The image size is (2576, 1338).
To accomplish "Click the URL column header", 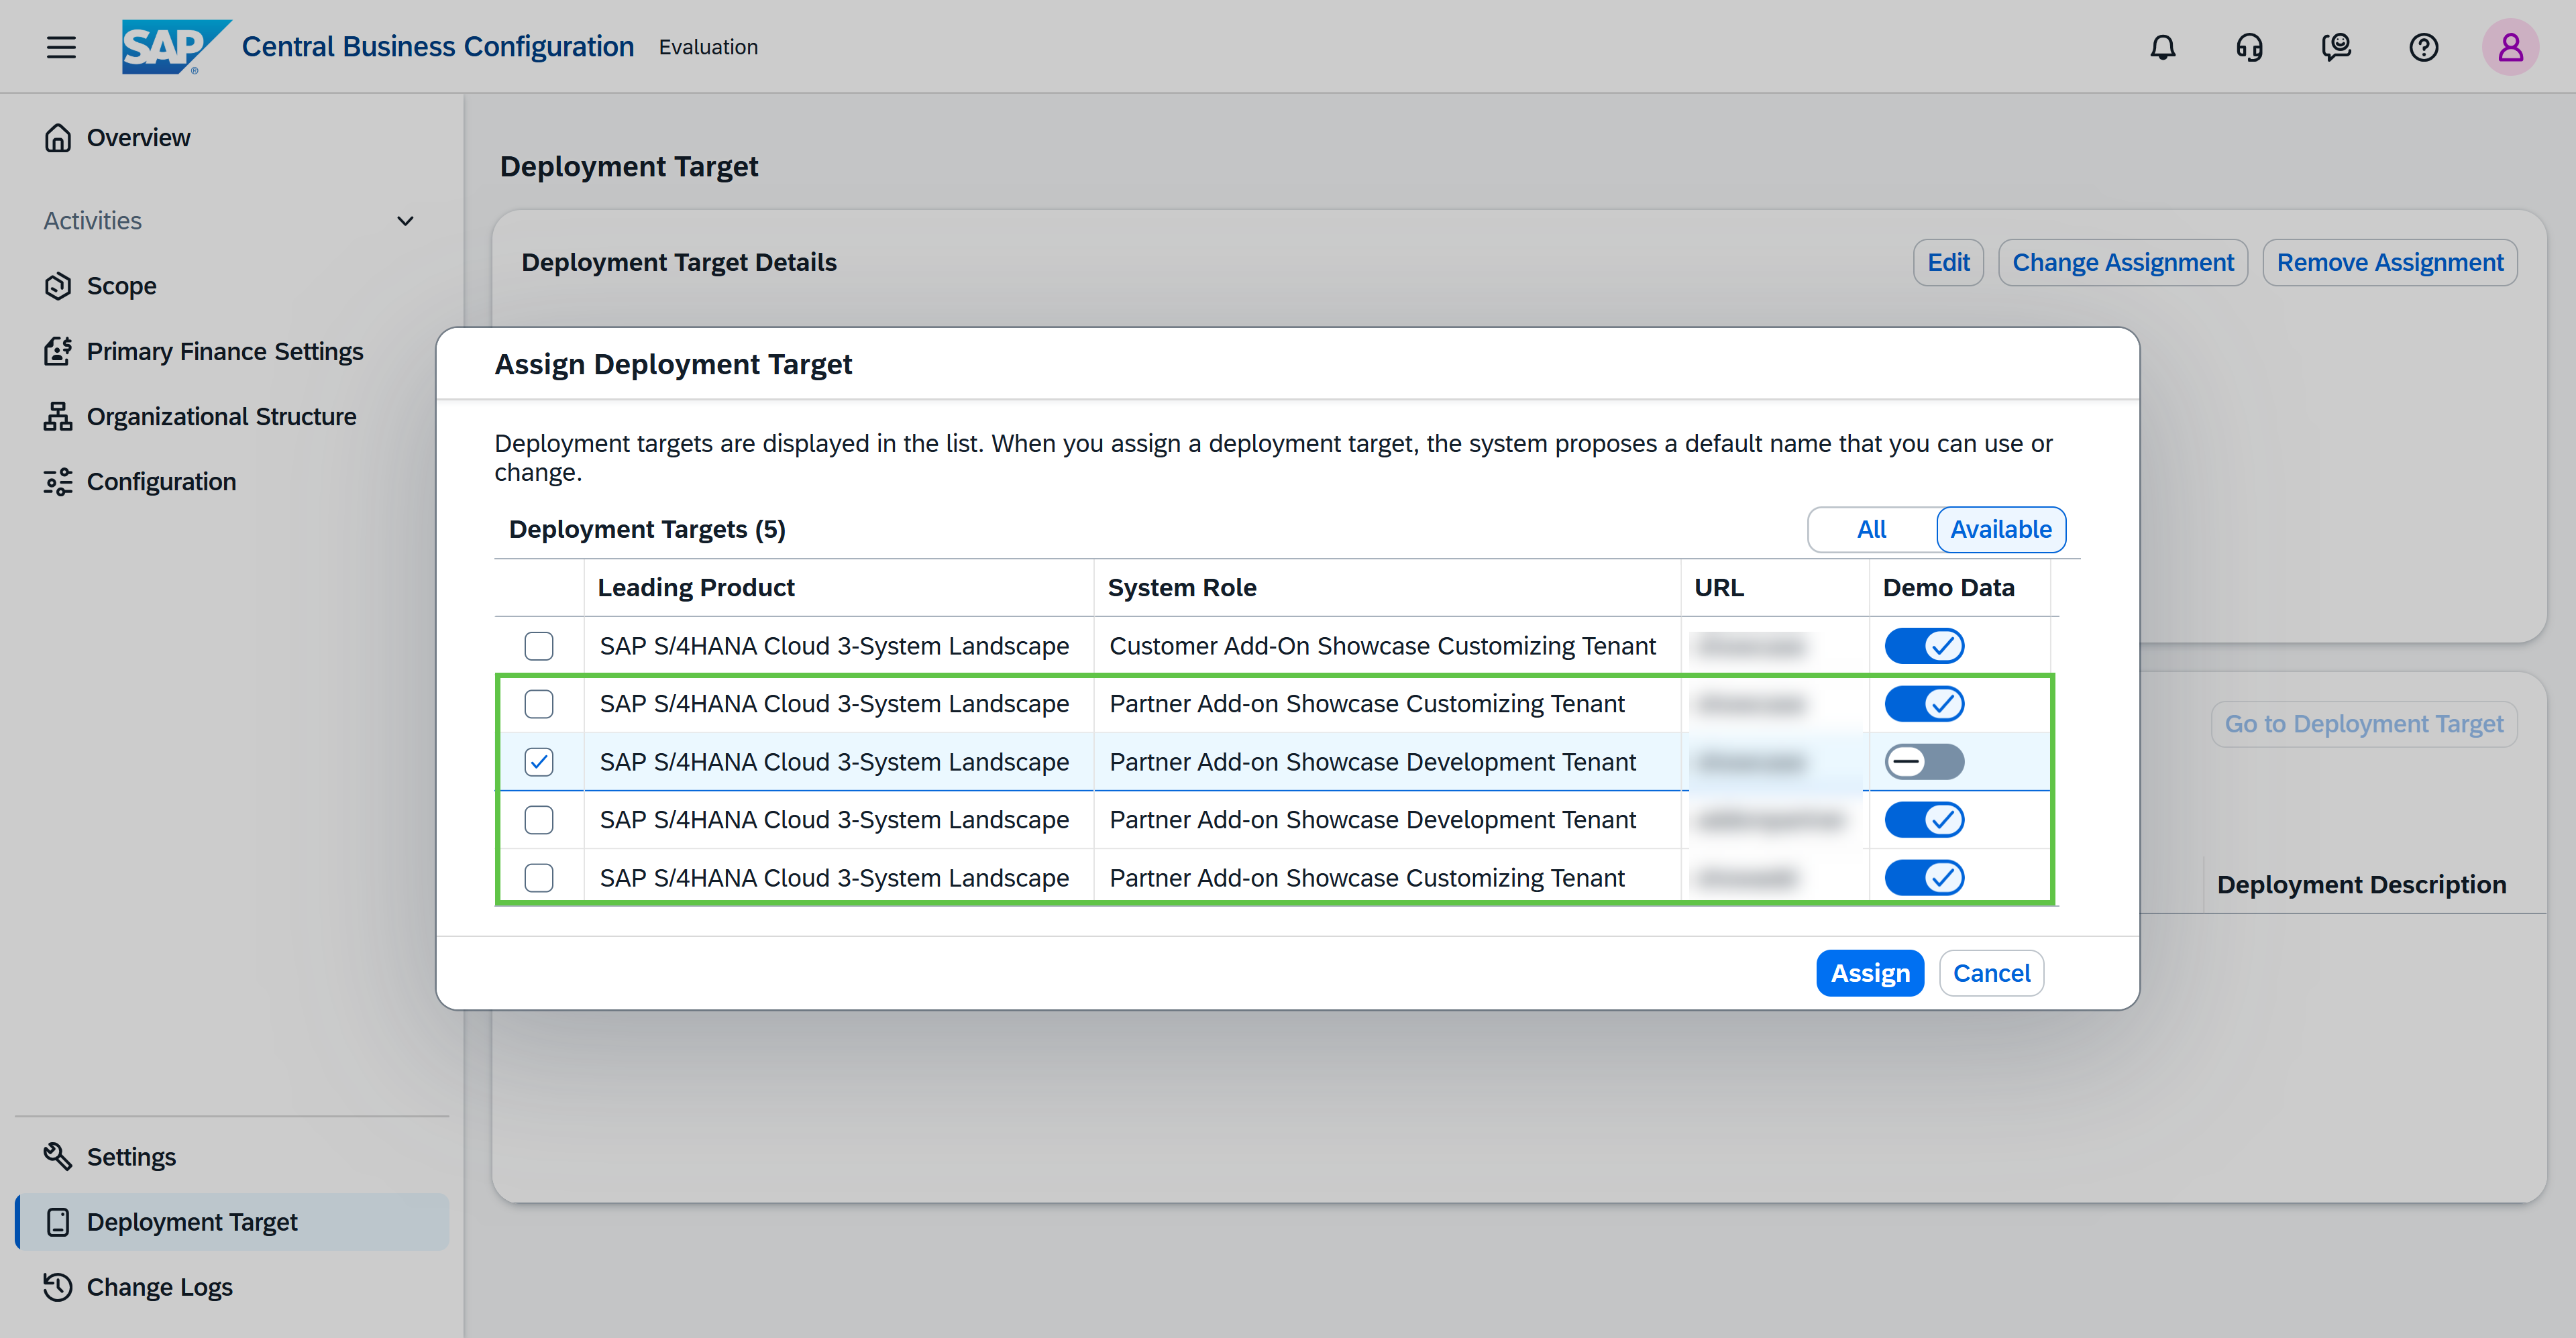I will coord(1775,587).
